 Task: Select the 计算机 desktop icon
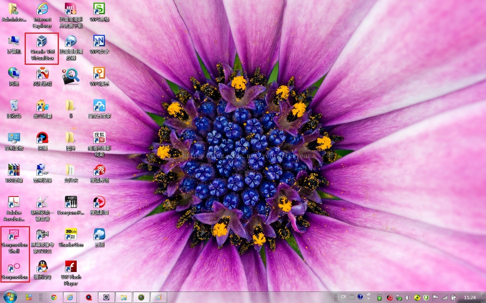tap(14, 45)
